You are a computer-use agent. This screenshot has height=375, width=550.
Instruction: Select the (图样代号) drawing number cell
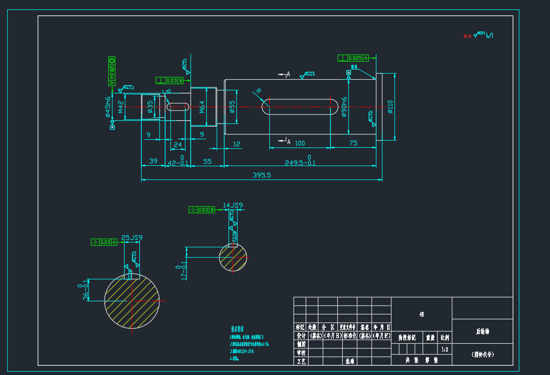pyautogui.click(x=483, y=354)
